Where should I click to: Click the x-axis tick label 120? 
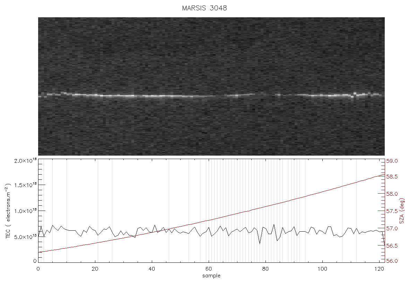379,269
